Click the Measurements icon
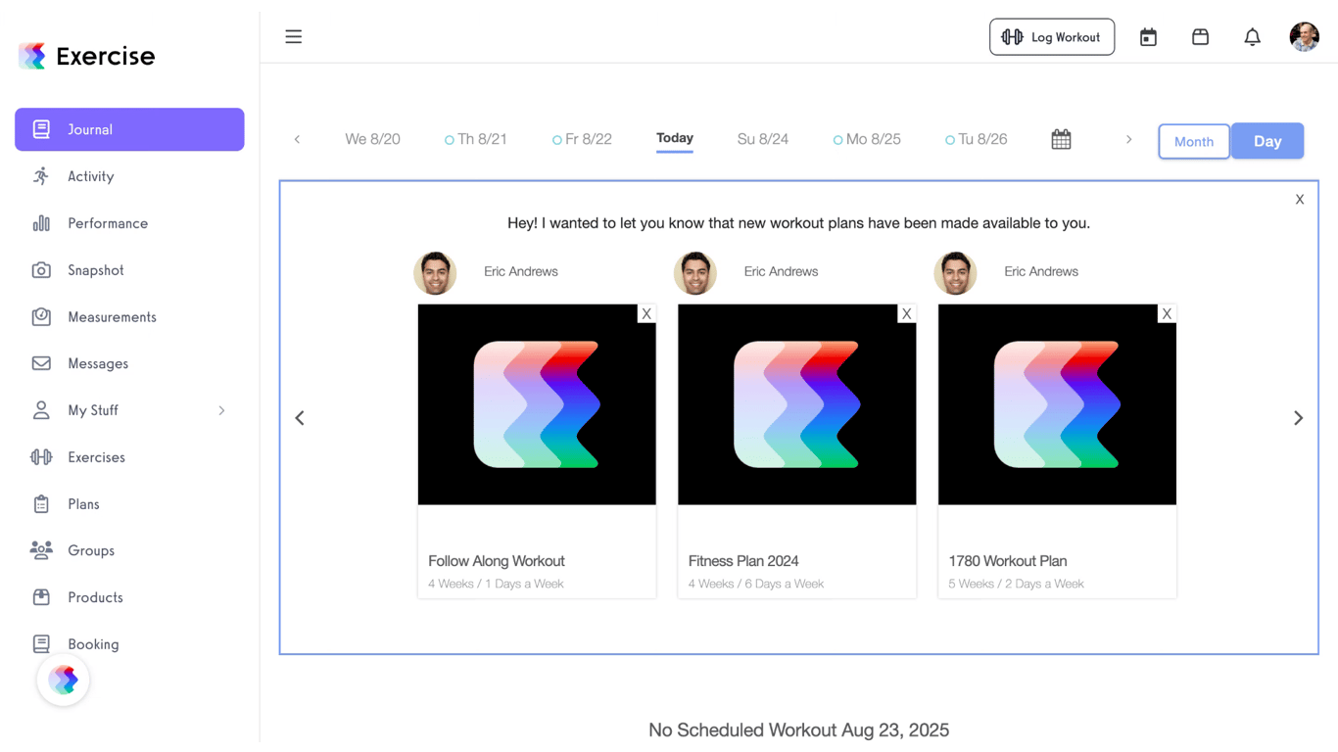Viewport: 1338px width, 752px height. point(41,316)
